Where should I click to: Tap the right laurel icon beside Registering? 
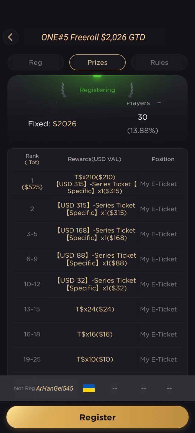pos(131,90)
